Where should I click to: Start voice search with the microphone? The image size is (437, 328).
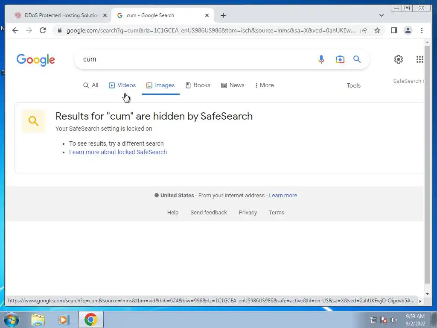click(x=321, y=59)
